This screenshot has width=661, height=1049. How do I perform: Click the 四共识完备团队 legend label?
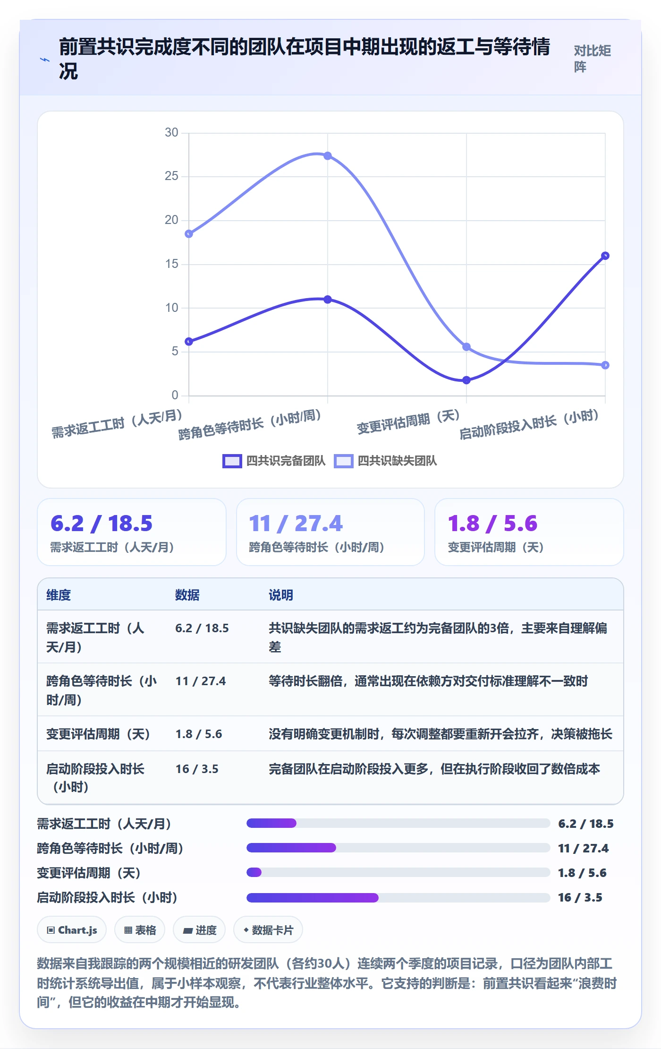286,461
